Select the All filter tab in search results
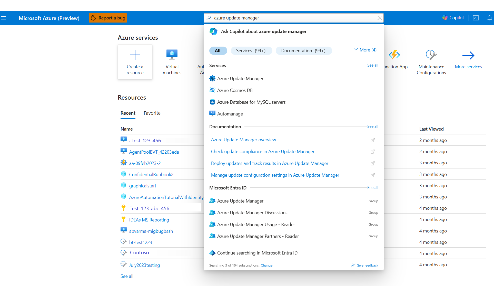 [217, 50]
